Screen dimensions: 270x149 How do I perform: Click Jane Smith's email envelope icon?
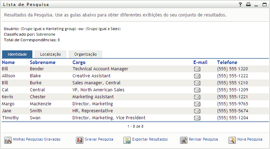197,111
